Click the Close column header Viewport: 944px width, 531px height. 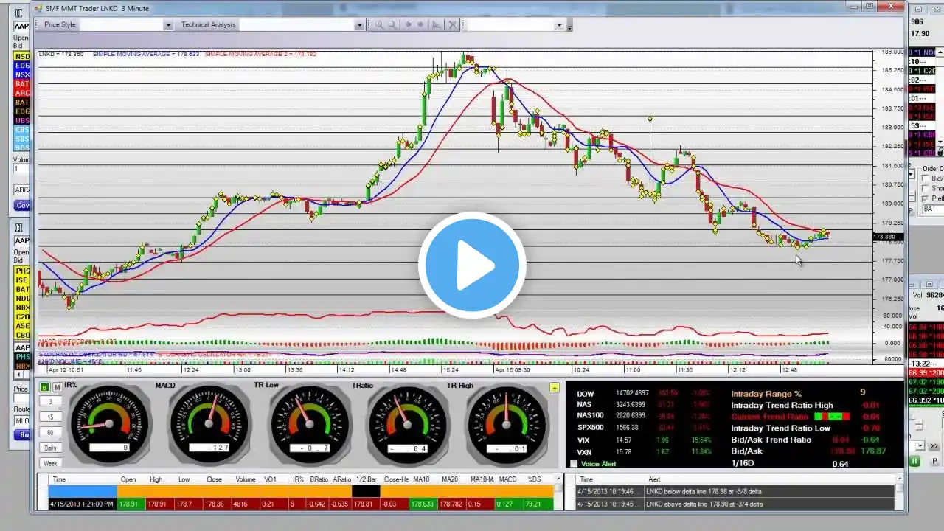pos(215,479)
